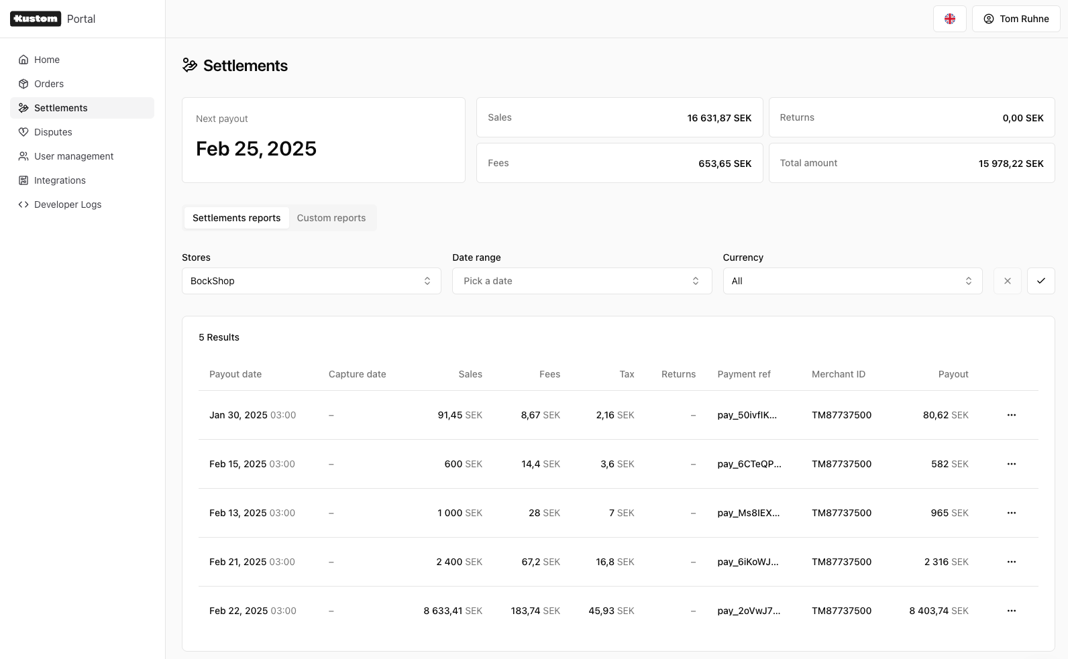Open User management in sidebar

click(82, 156)
